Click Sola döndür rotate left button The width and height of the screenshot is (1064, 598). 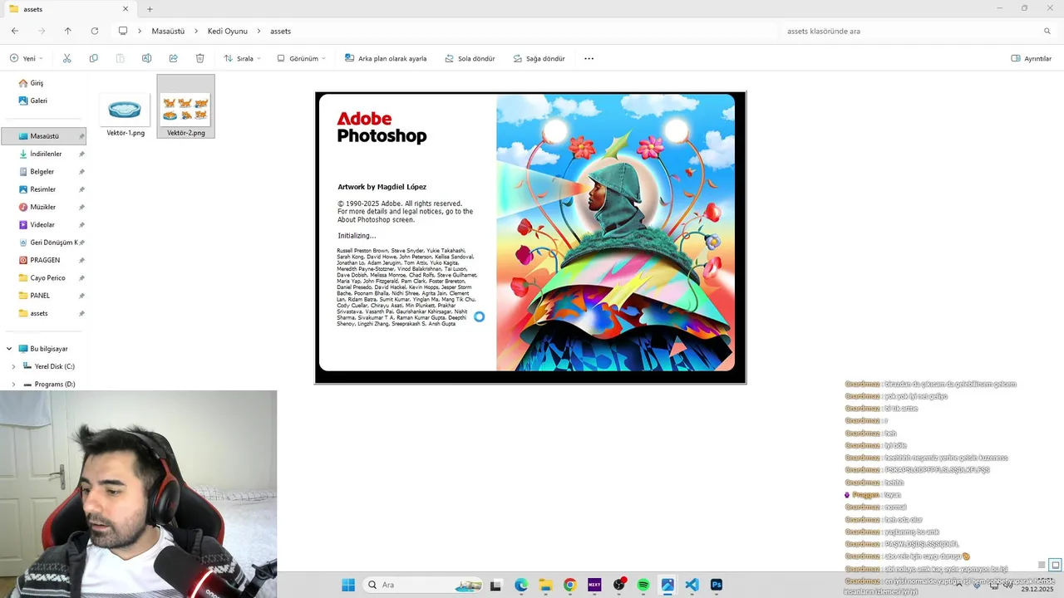point(470,59)
